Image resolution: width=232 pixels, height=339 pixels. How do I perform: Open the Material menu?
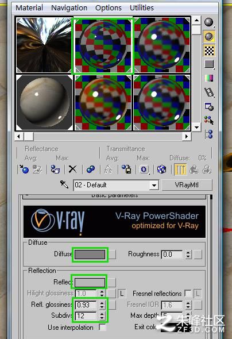(x=29, y=8)
